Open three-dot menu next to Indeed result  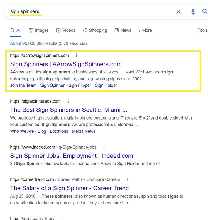(x=104, y=147)
